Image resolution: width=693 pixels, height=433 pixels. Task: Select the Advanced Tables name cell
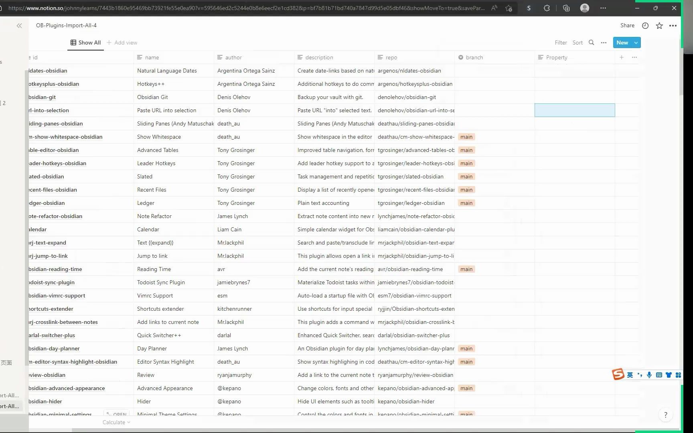174,150
